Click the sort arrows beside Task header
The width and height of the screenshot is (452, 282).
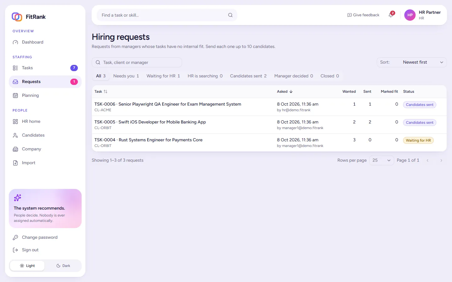pyautogui.click(x=105, y=91)
